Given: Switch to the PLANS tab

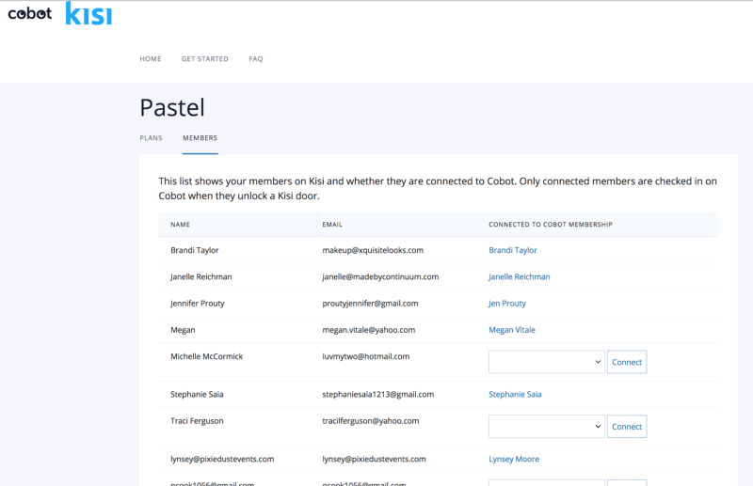Looking at the screenshot, I should [151, 138].
